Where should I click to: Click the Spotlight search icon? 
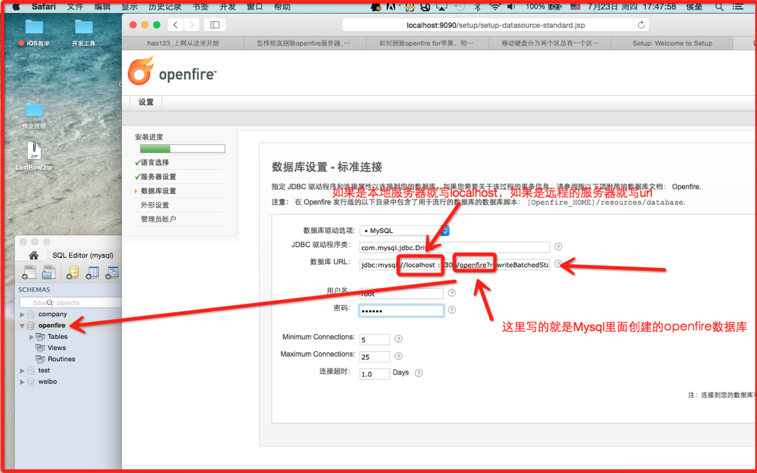[719, 7]
